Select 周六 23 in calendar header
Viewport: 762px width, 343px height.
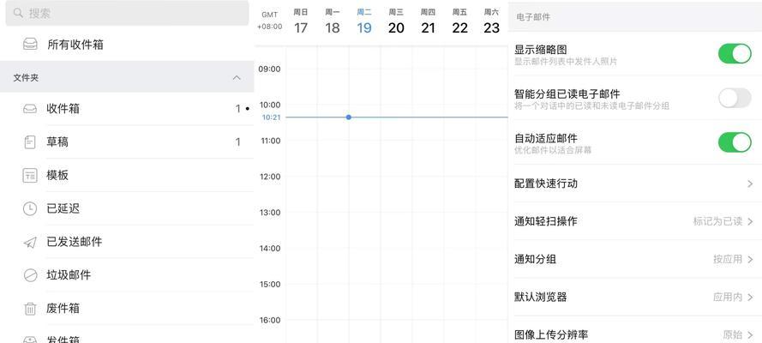(x=491, y=21)
